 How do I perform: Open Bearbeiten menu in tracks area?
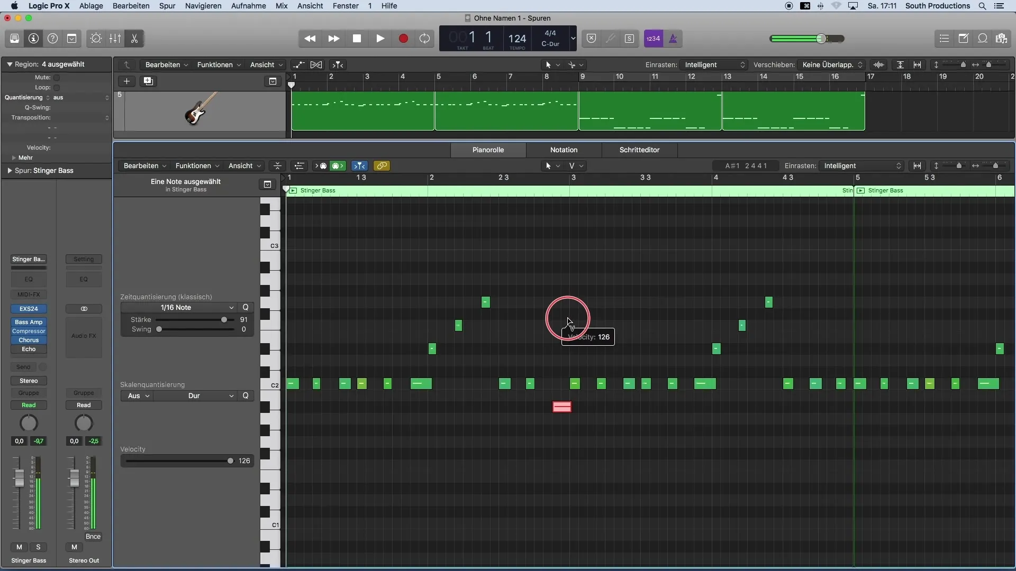[x=167, y=65]
